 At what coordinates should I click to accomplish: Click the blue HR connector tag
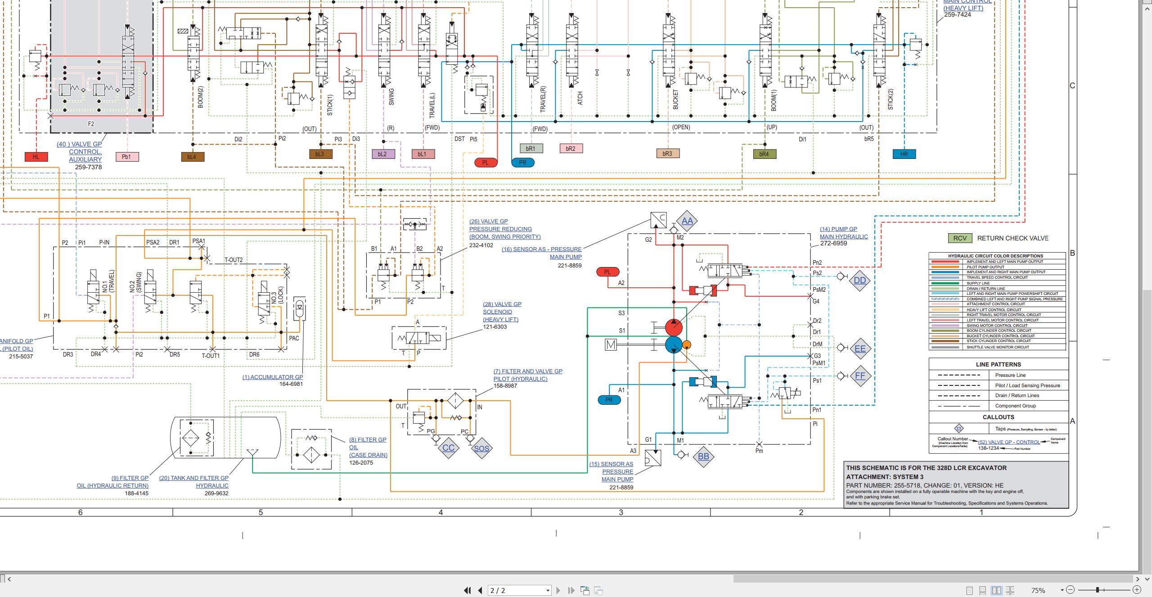coord(904,154)
